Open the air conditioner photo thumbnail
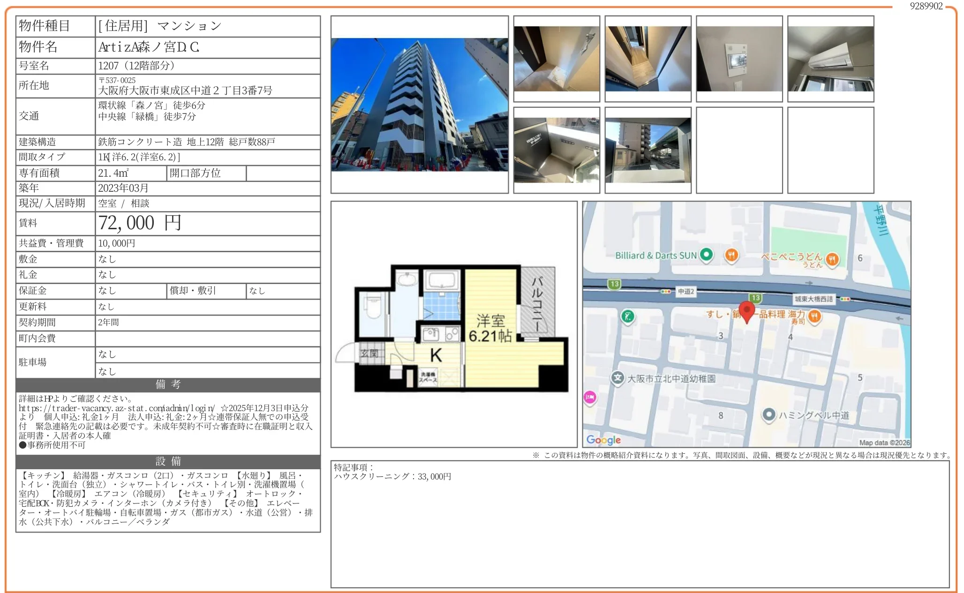964x593 pixels. (830, 59)
